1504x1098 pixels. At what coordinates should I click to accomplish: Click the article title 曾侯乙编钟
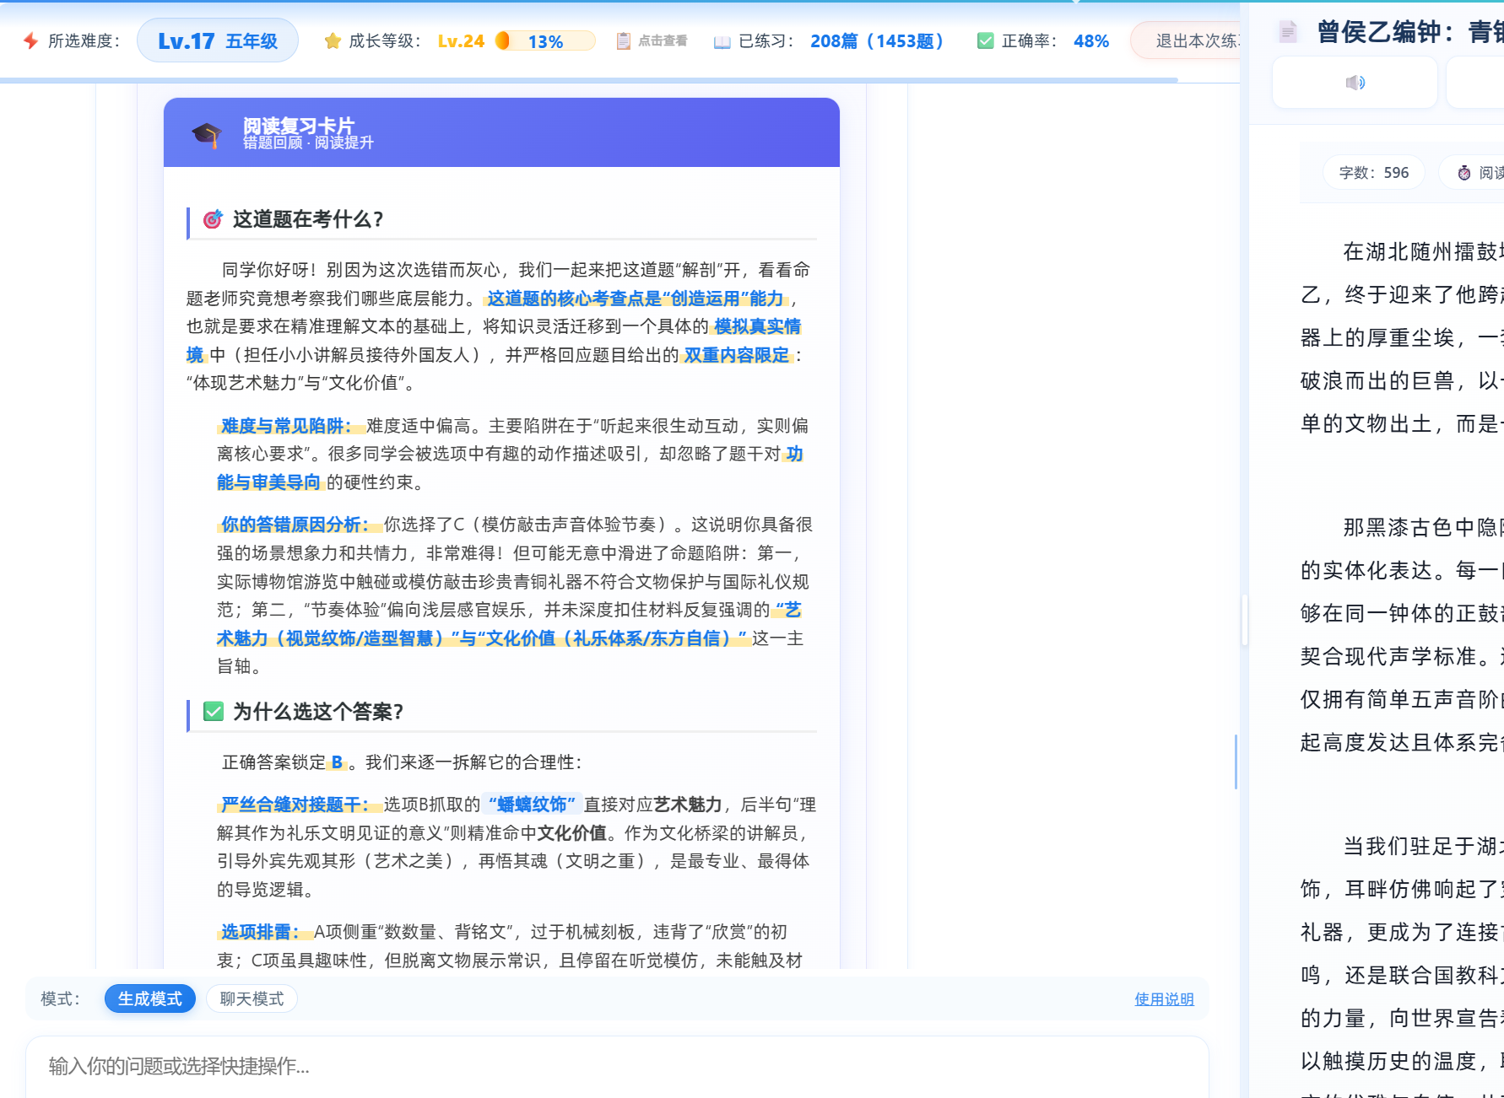(x=1409, y=32)
